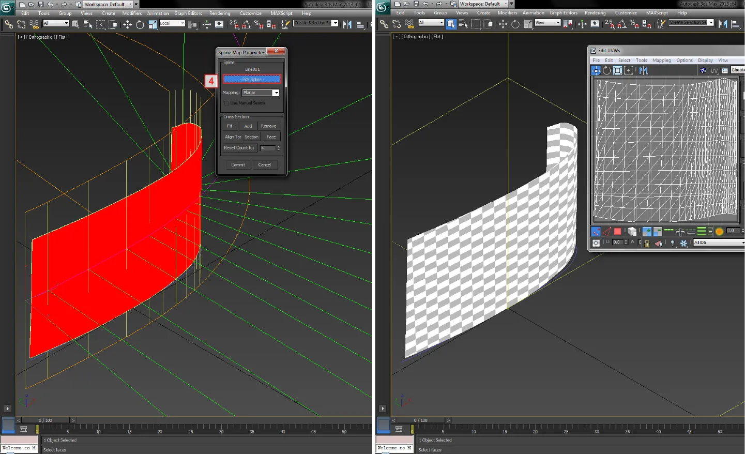Open the Mapping menu in Edit UVWs
This screenshot has height=454, width=745.
pos(661,60)
